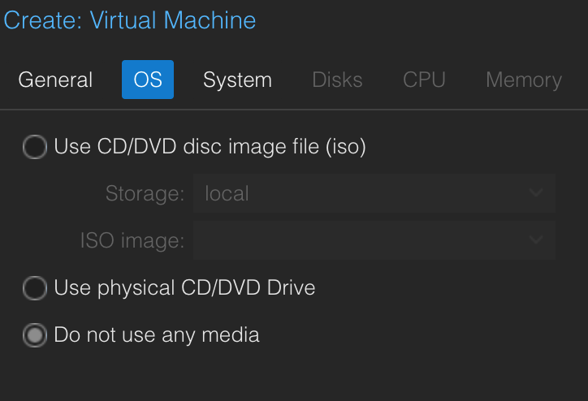Click the 'Storage:' field label

145,193
